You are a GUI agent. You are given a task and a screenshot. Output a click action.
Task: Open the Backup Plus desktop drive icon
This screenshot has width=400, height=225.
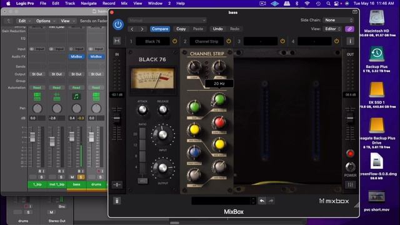tap(376, 54)
